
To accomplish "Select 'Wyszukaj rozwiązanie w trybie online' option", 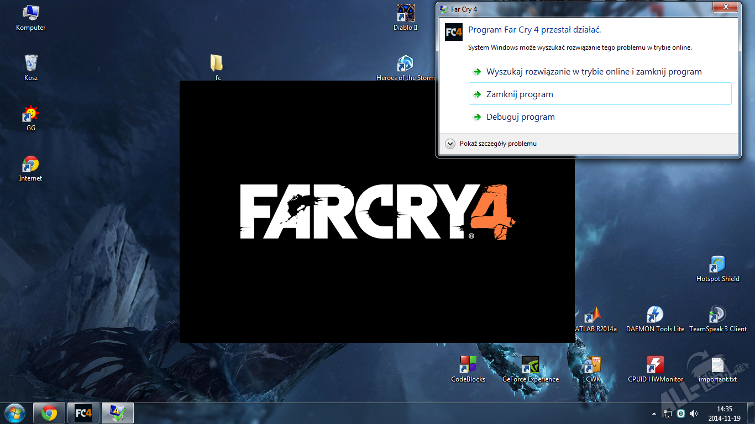I will tap(594, 72).
